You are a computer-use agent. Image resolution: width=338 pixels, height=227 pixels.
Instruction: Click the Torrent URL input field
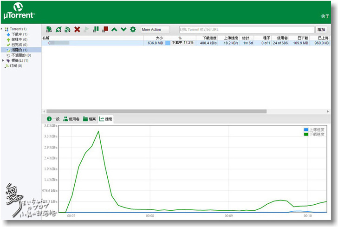coord(246,29)
